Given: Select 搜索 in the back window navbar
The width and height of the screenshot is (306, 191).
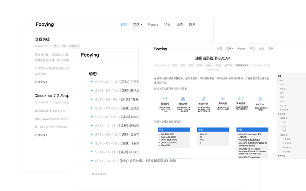Looking at the screenshot, I should [192, 24].
